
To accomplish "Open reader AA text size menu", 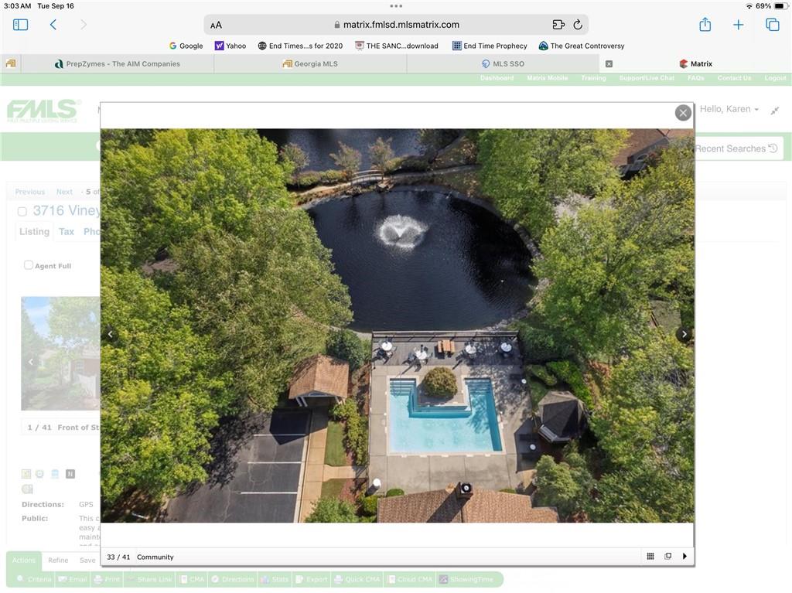I will (217, 25).
